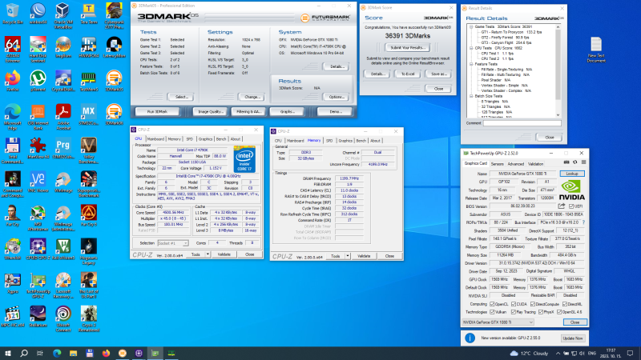Click the Run 3DMark button
The image size is (641, 360).
[157, 111]
